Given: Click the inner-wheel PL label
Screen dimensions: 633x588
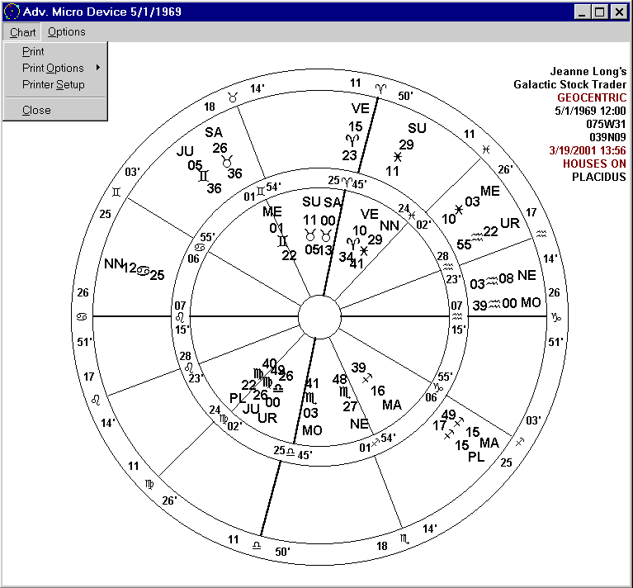Looking at the screenshot, I should 237,398.
